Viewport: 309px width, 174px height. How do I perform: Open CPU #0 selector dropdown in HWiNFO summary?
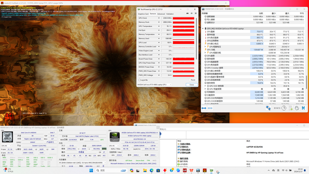click(6, 146)
